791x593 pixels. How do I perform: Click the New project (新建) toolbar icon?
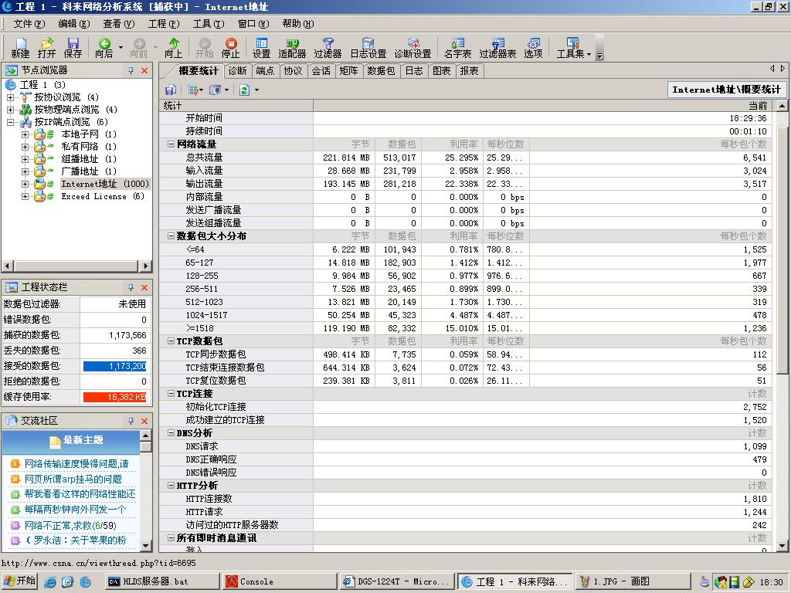pyautogui.click(x=20, y=48)
